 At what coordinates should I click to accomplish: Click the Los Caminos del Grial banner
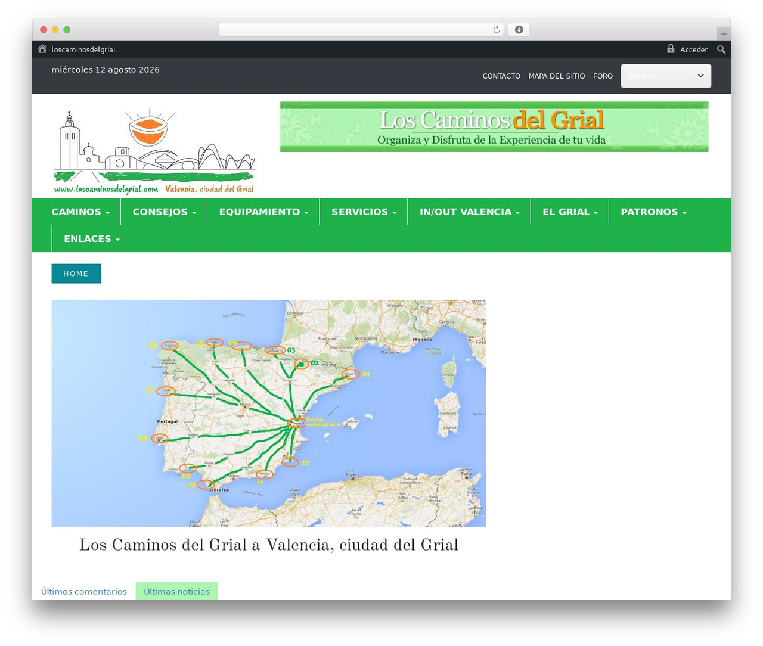(x=494, y=126)
